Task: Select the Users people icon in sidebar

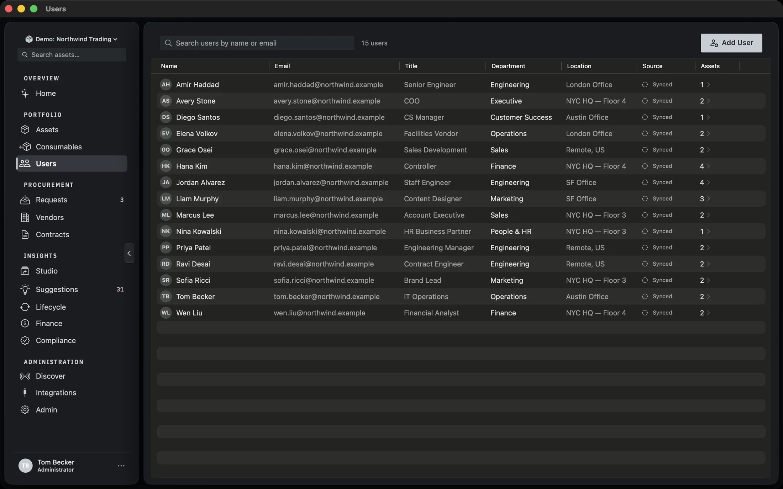Action: click(25, 164)
